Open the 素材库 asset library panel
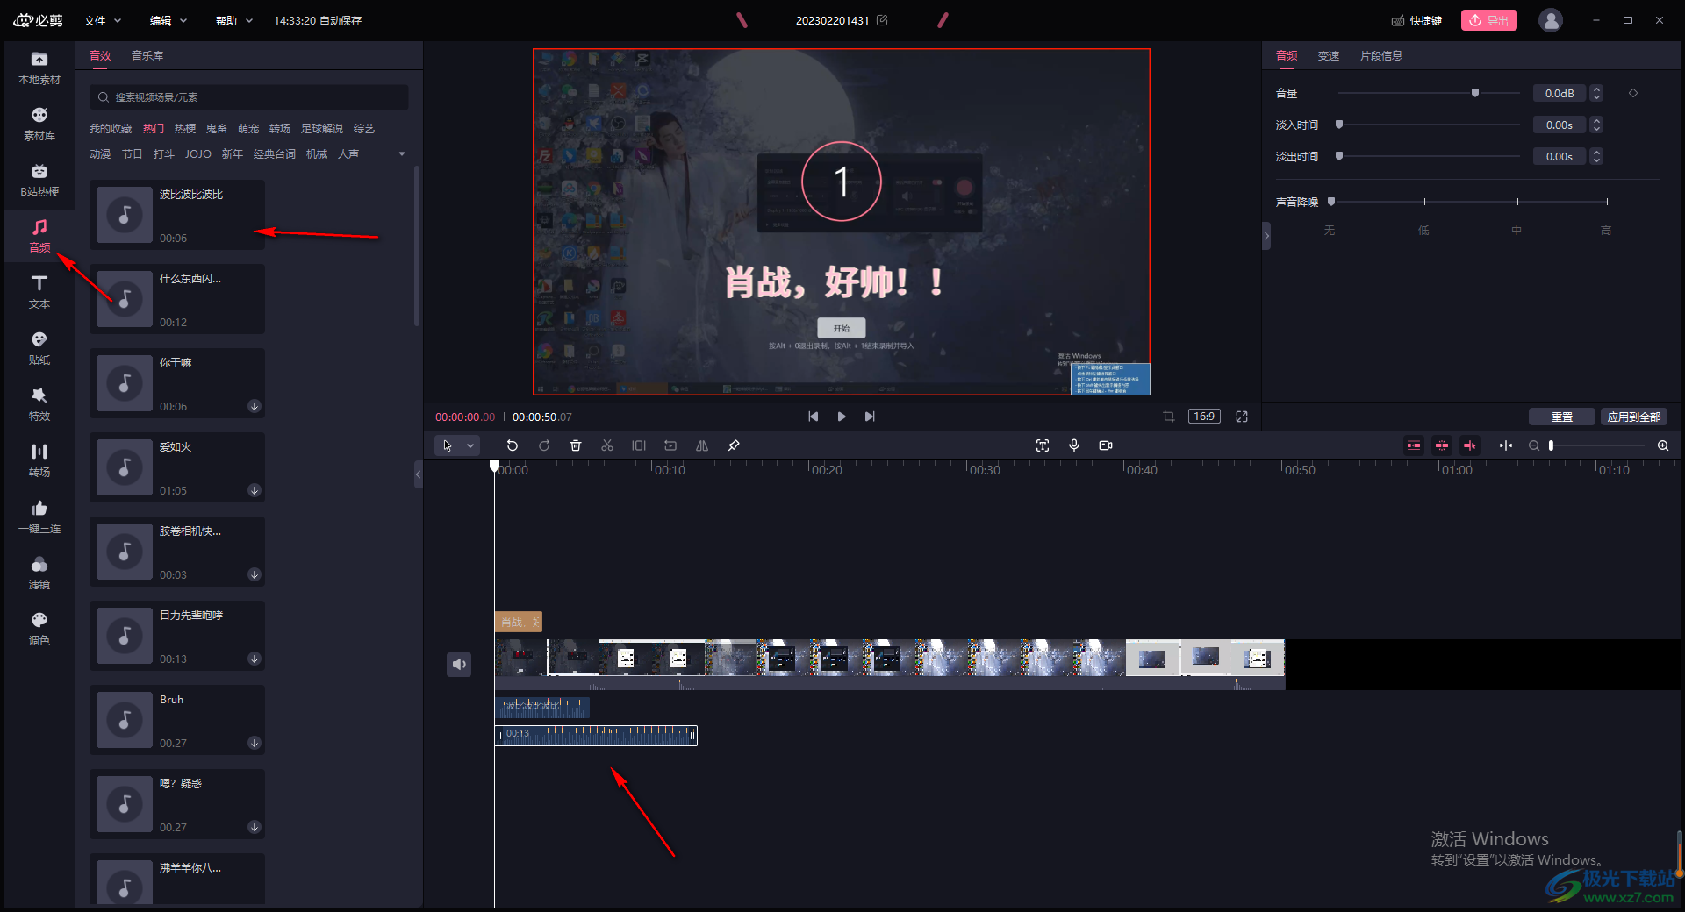 [39, 124]
